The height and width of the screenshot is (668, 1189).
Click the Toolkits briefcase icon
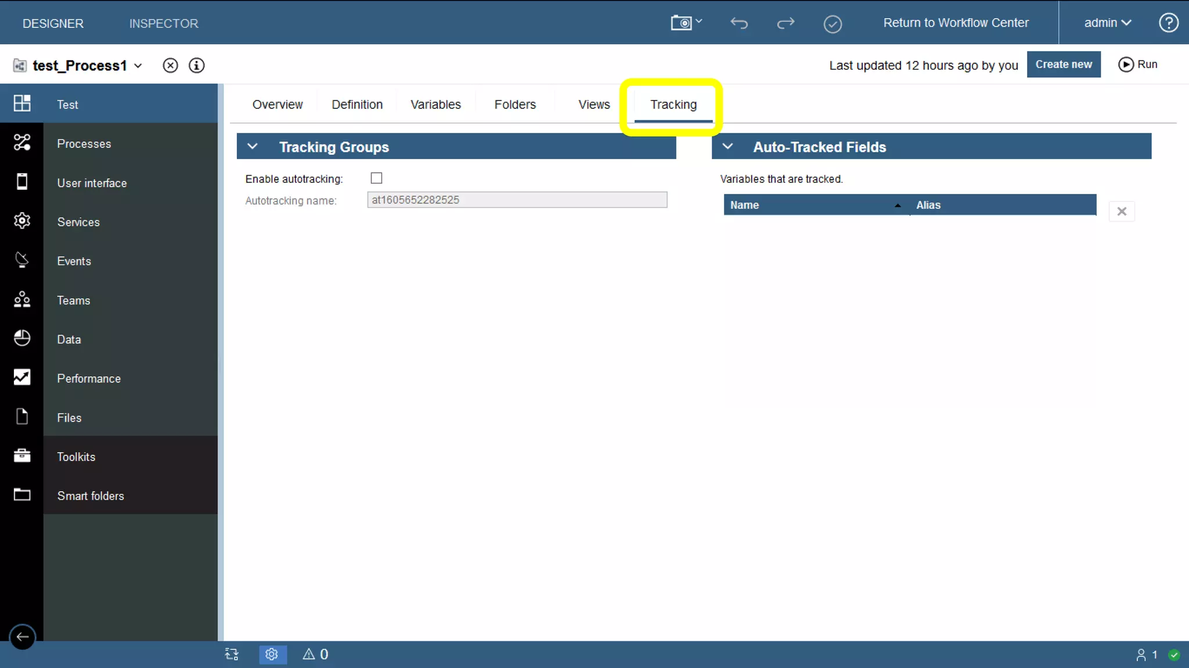[x=22, y=456]
